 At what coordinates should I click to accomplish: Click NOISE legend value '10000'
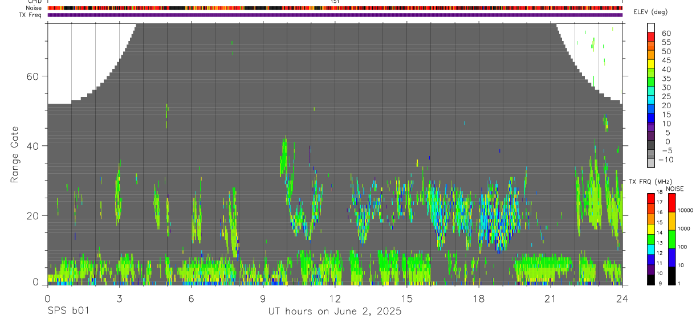tap(686, 210)
